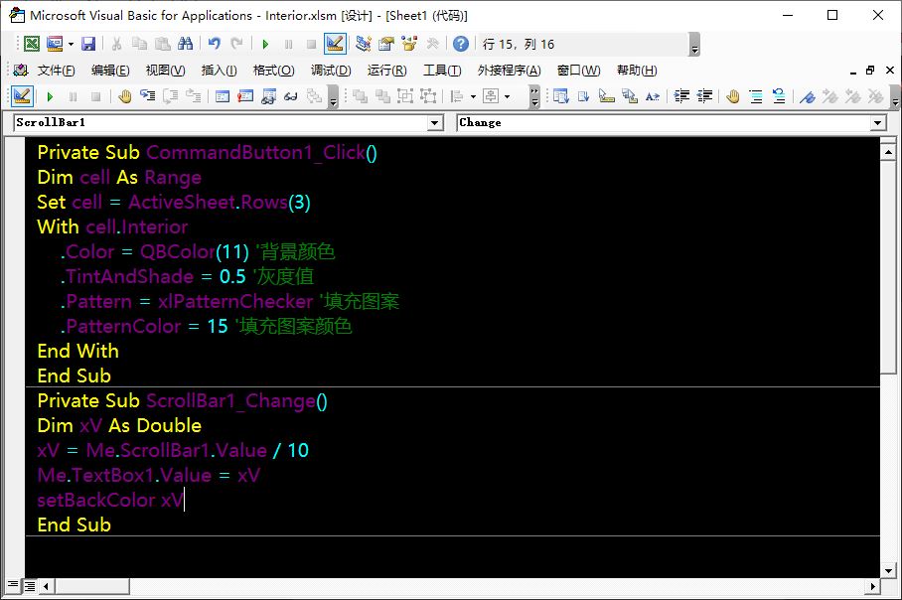This screenshot has width=902, height=600.
Task: Click the Cut scissors icon
Action: click(116, 44)
